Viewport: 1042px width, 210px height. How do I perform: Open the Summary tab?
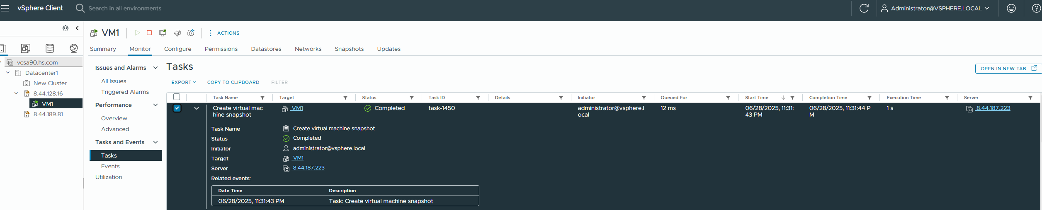coord(103,49)
